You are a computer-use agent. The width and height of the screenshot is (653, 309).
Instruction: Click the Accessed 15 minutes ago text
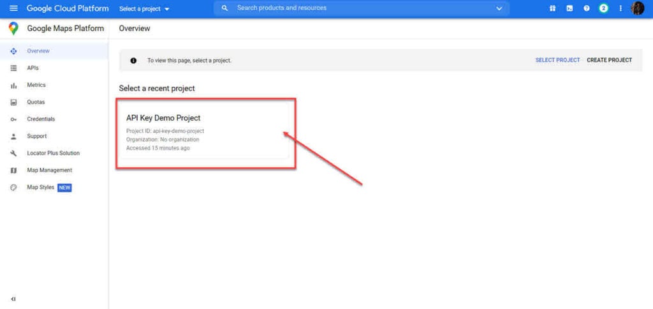pos(158,148)
